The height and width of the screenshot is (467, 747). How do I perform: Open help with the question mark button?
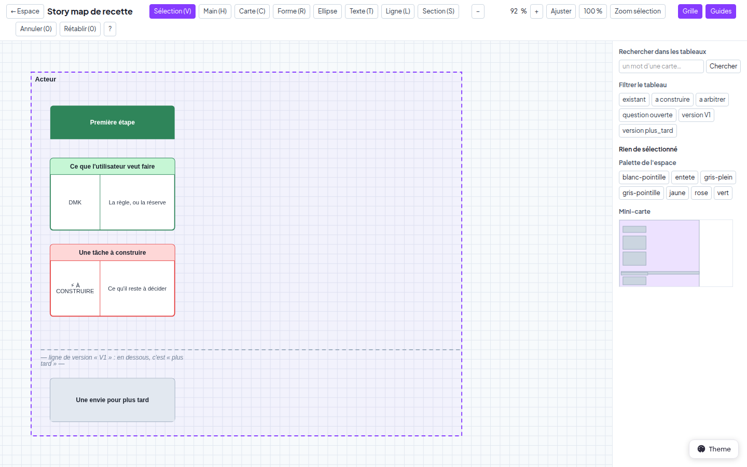[x=110, y=29]
